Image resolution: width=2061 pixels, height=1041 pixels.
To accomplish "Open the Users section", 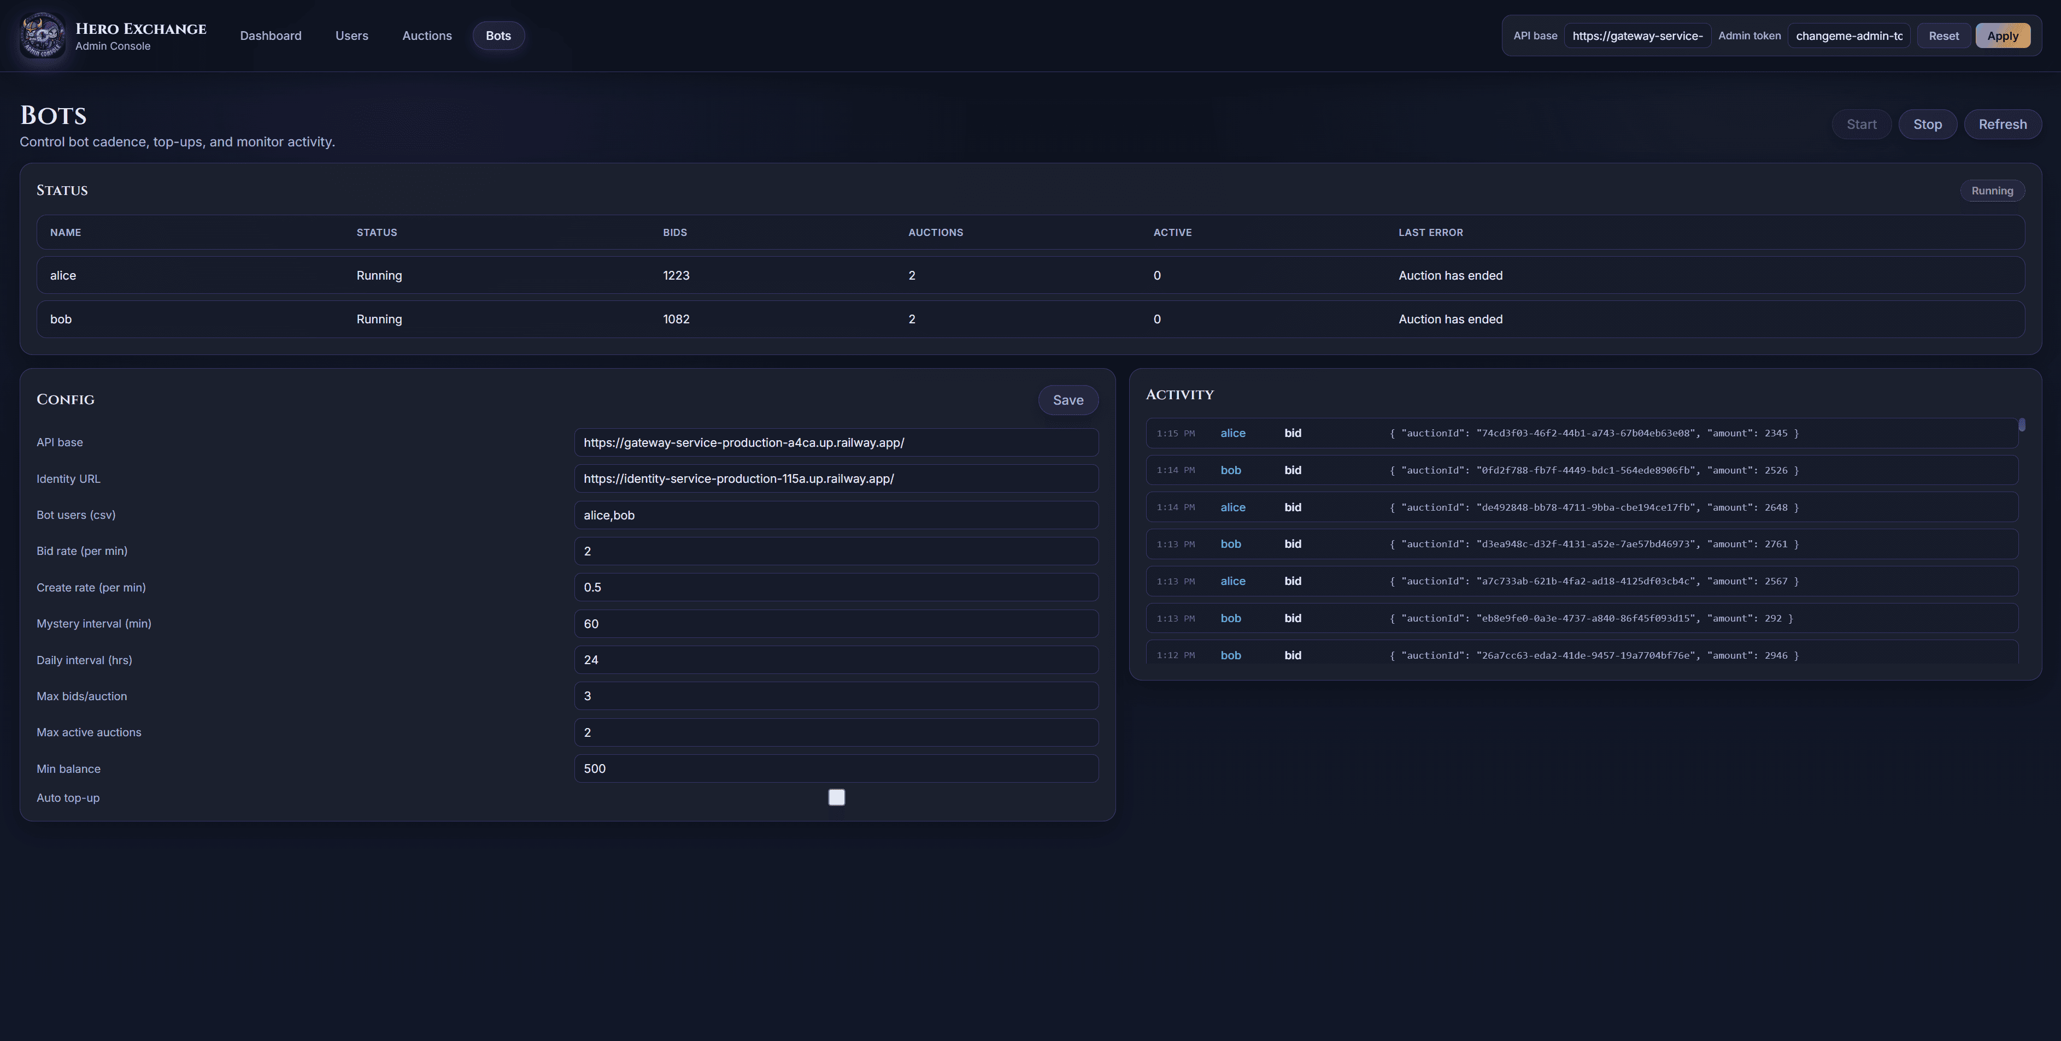I will coord(351,35).
